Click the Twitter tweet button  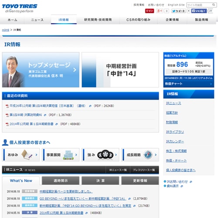pyautogui.click(x=179, y=11)
